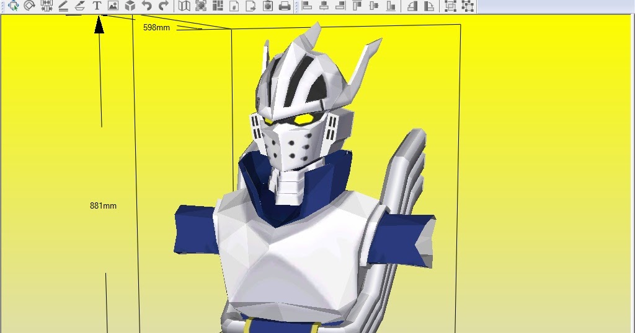Click the arrange parts layout icon
This screenshot has width=635, height=333.
[218, 6]
